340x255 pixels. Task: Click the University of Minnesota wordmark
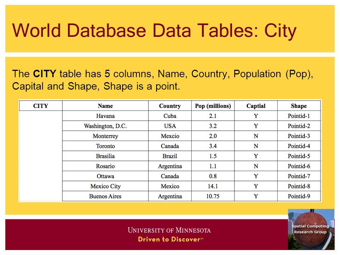click(x=169, y=230)
